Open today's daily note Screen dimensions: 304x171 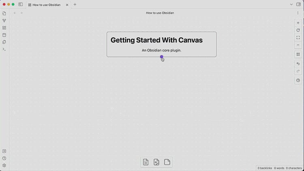click(x=4, y=35)
